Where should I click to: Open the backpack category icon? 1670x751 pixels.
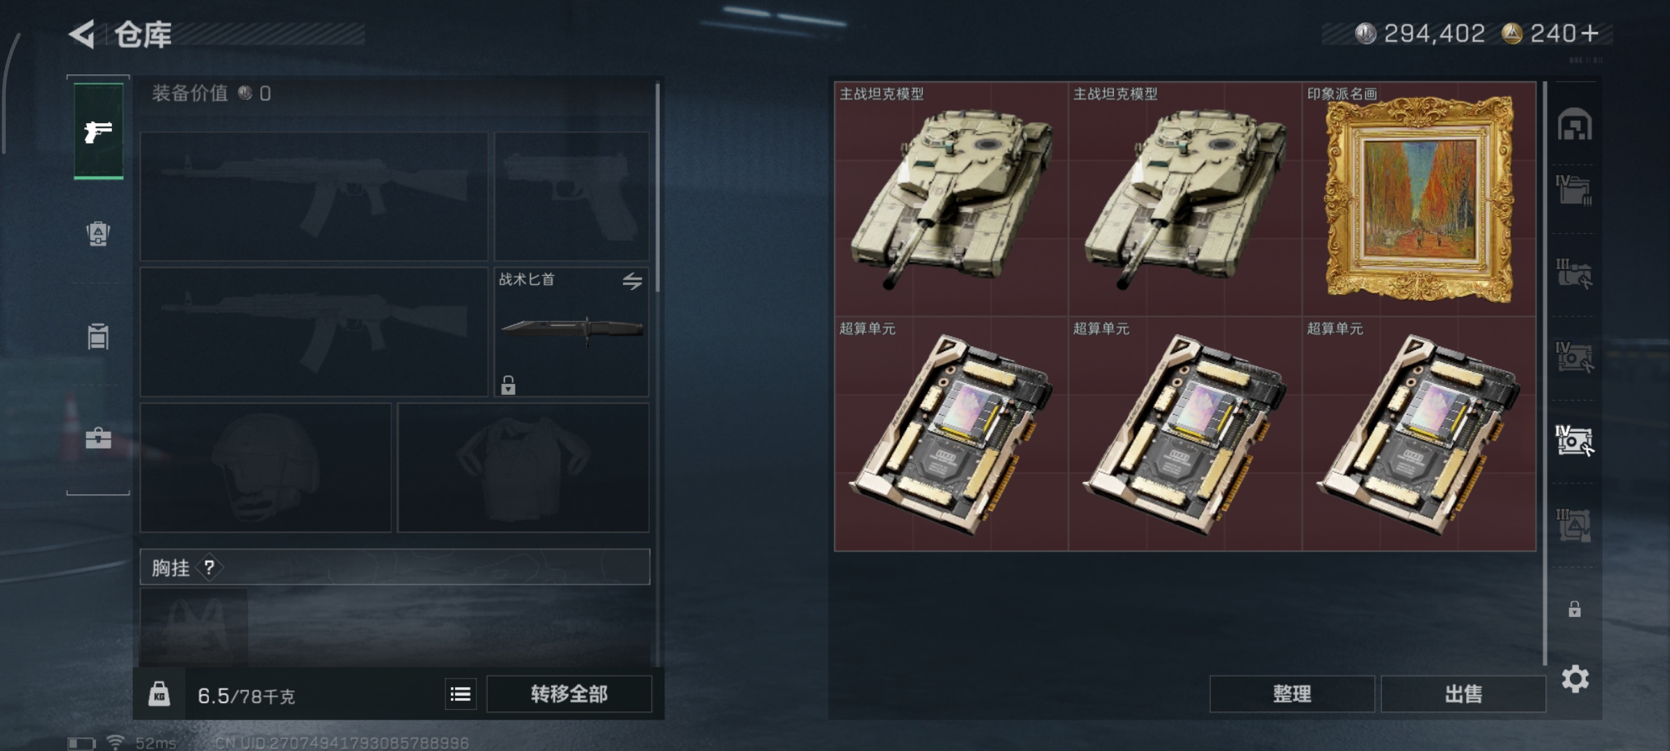pyautogui.click(x=98, y=234)
